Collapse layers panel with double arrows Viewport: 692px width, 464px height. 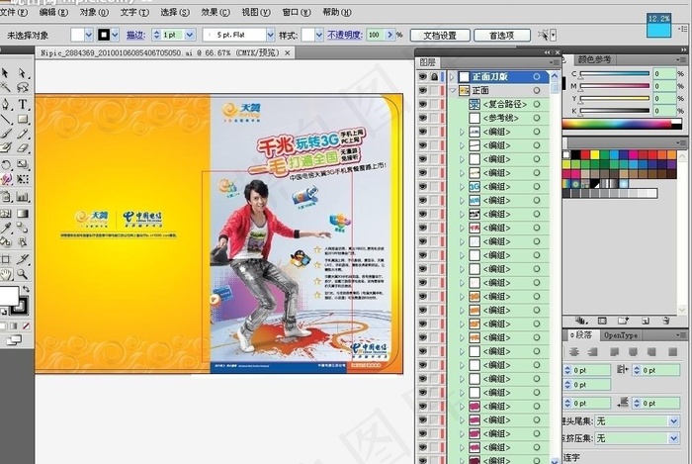pyautogui.click(x=548, y=52)
